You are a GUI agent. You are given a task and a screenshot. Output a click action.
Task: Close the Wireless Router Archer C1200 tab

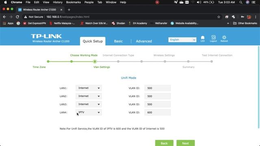(x=61, y=10)
